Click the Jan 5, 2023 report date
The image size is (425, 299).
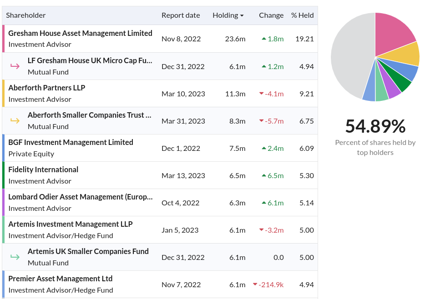click(x=180, y=230)
